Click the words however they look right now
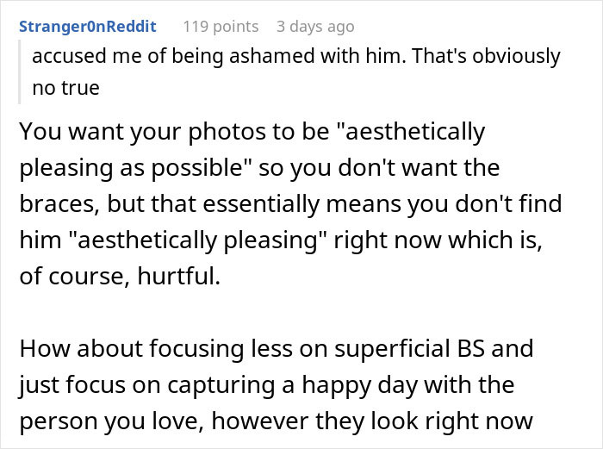The image size is (603, 449). 372,421
